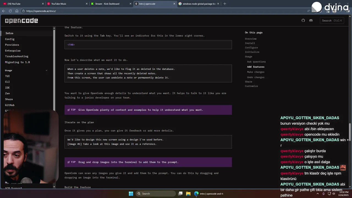The image size is (352, 198).
Task: Go back with browser back arrow
Action: pos(4,11)
